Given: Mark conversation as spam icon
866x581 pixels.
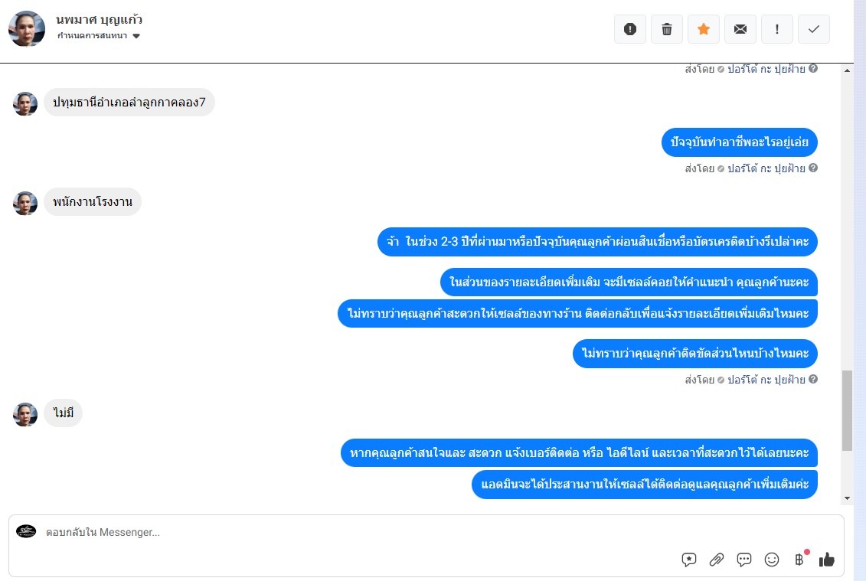Looking at the screenshot, I should [x=629, y=29].
